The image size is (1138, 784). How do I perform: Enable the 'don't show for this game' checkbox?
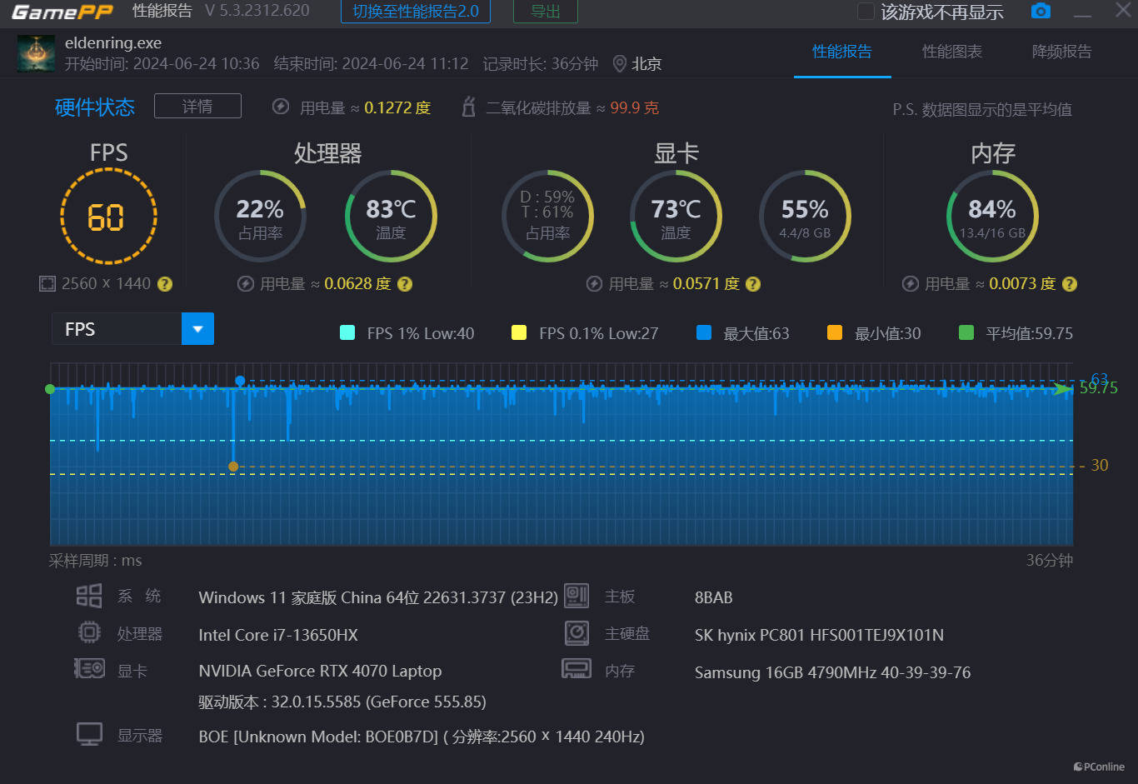point(866,12)
